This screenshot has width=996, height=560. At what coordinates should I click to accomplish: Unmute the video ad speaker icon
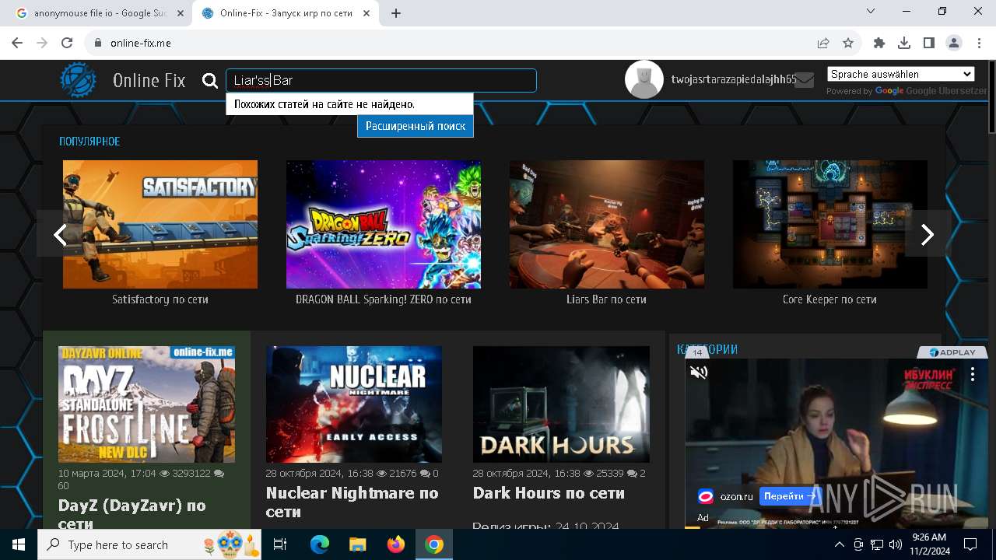[x=700, y=373]
